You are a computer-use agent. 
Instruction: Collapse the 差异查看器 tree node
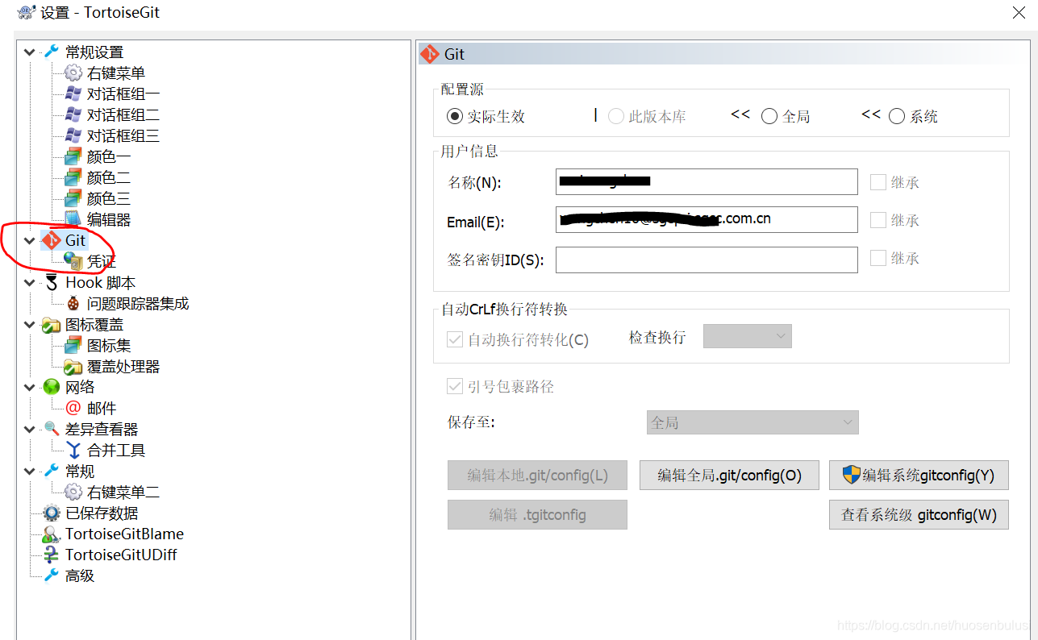click(30, 430)
